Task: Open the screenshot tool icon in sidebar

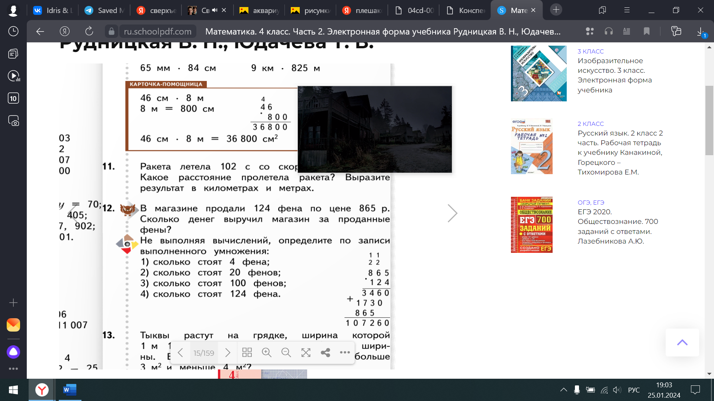Action: 13,121
